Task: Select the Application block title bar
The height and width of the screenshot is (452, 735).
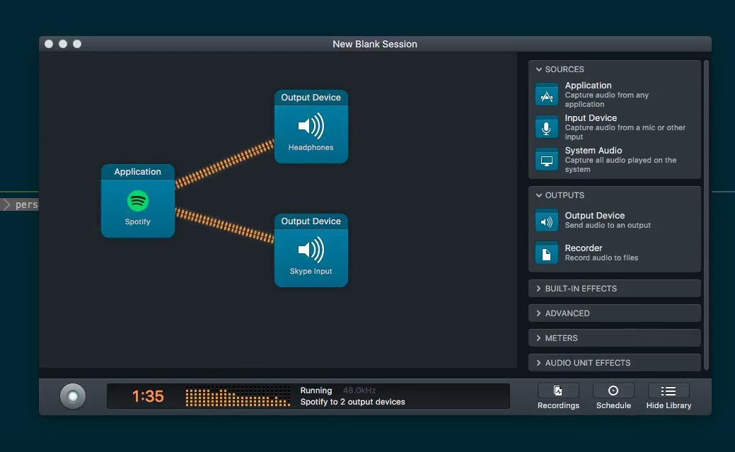Action: (138, 172)
